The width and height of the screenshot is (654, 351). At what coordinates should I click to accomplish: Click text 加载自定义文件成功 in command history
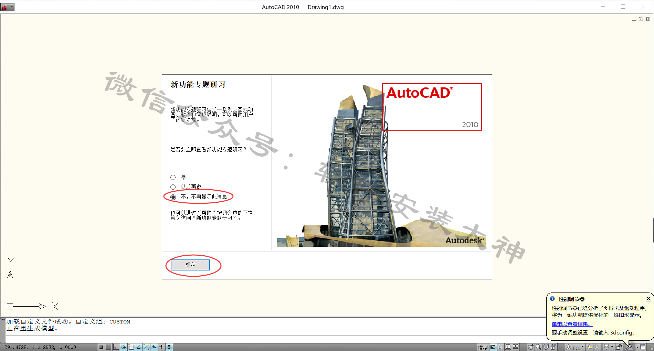[38, 321]
